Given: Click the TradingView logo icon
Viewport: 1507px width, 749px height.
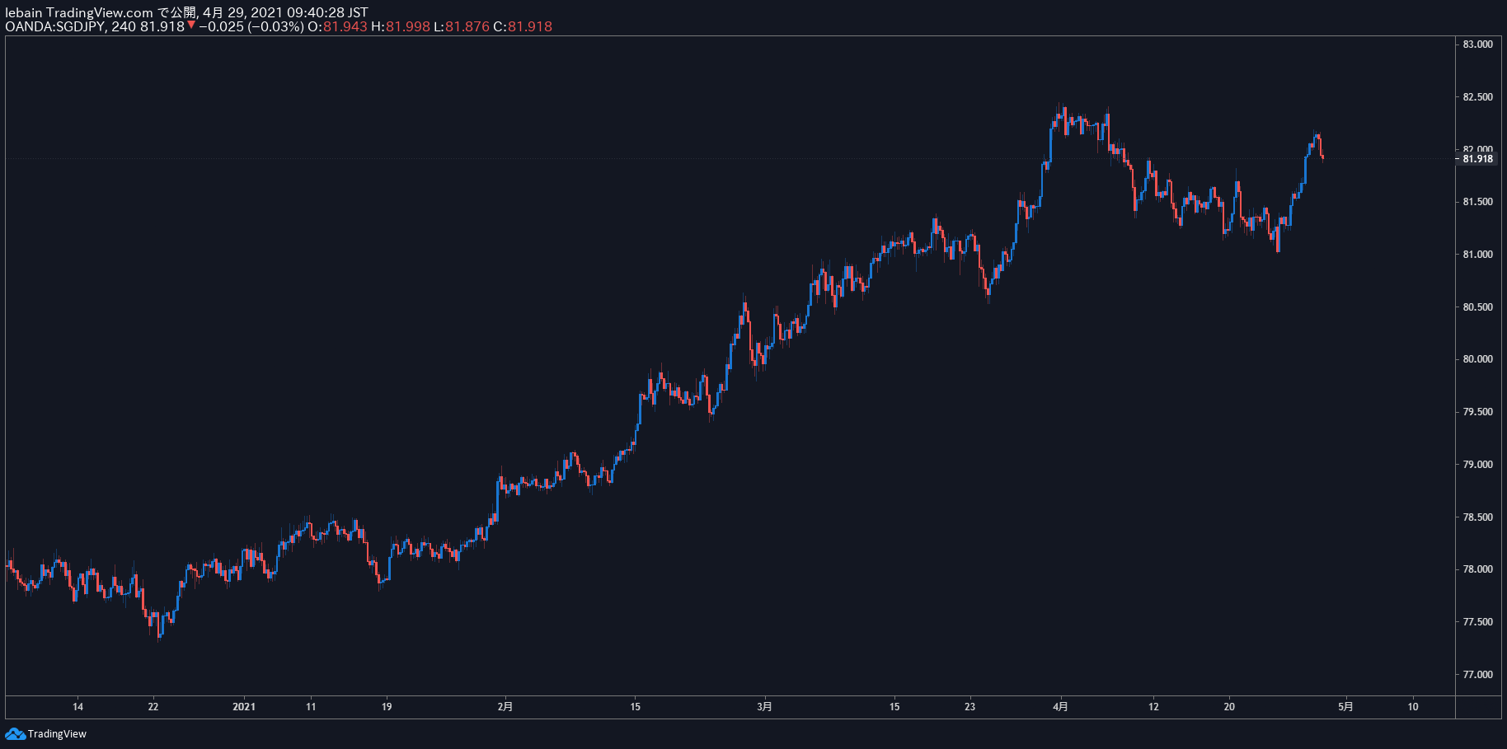Looking at the screenshot, I should pos(15,733).
